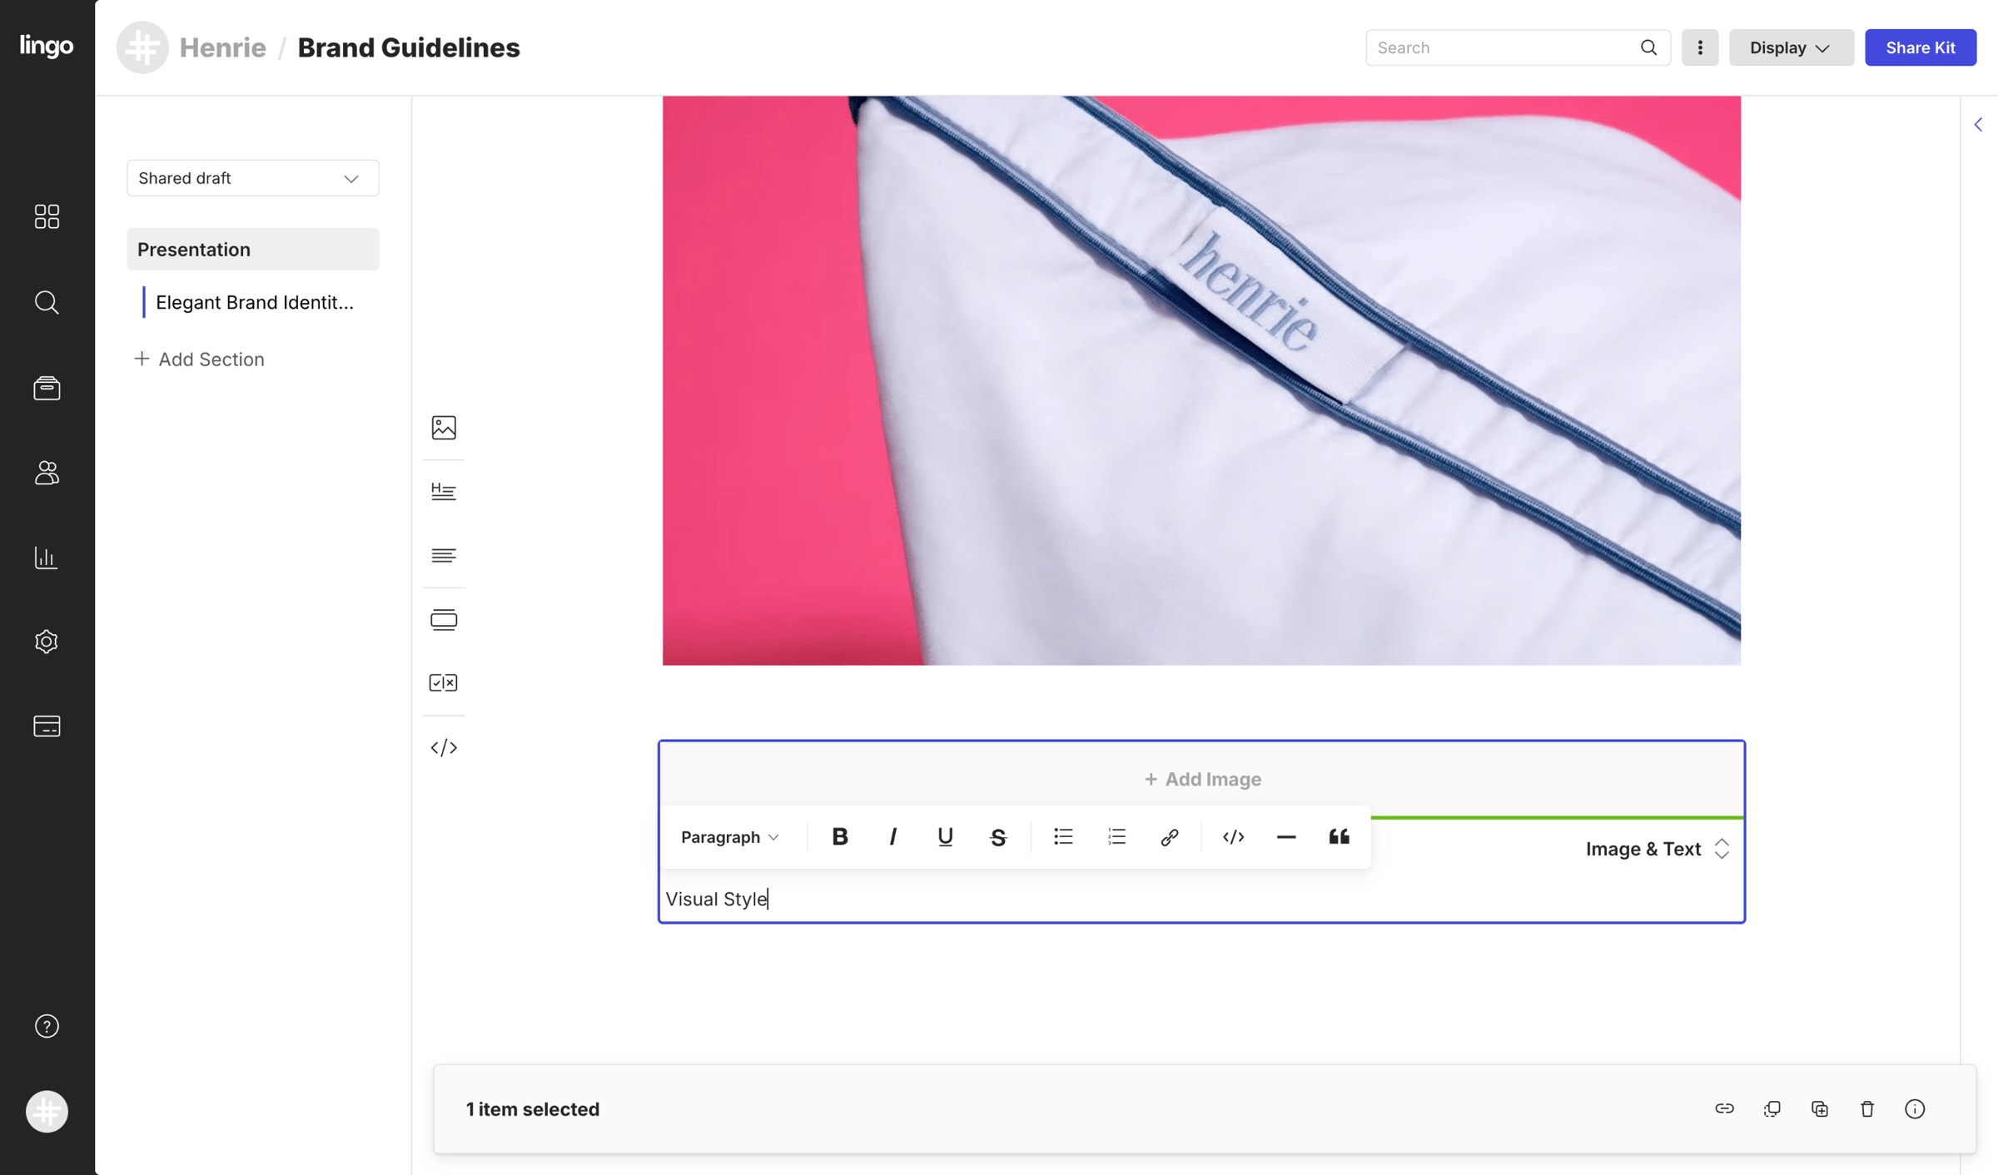The height and width of the screenshot is (1175, 1998).
Task: Show info for the selected item
Action: pyautogui.click(x=1915, y=1109)
